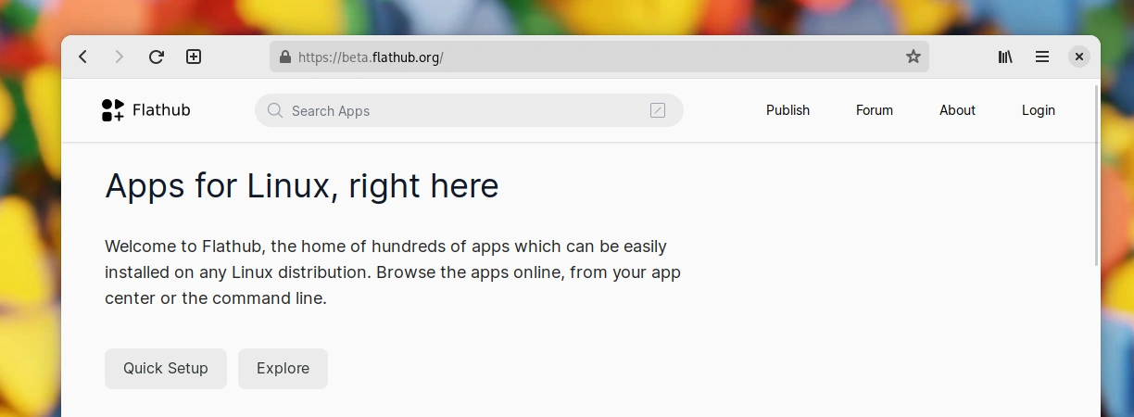
Task: Click the slash shortcut icon in search box
Action: (658, 110)
